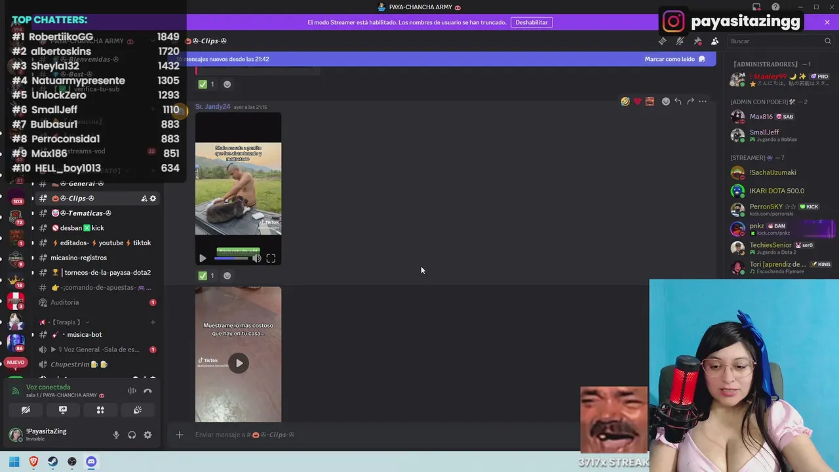
Task: Select the Tematicas channel
Action: 98,213
